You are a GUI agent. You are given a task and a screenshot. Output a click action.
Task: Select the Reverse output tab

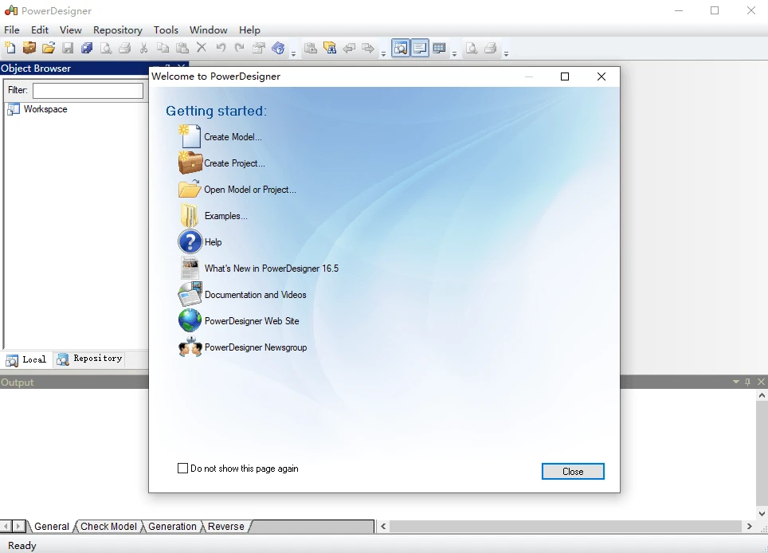[225, 527]
